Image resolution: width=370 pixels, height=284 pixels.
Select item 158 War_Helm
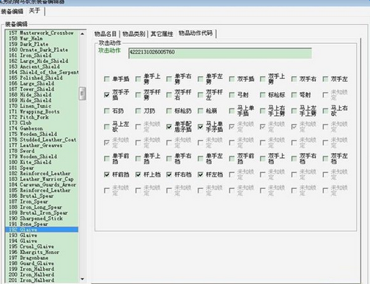click(x=42, y=38)
